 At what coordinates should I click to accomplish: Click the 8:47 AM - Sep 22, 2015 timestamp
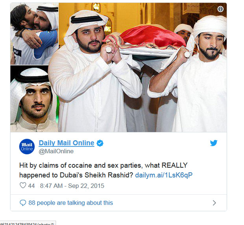pos(72,186)
